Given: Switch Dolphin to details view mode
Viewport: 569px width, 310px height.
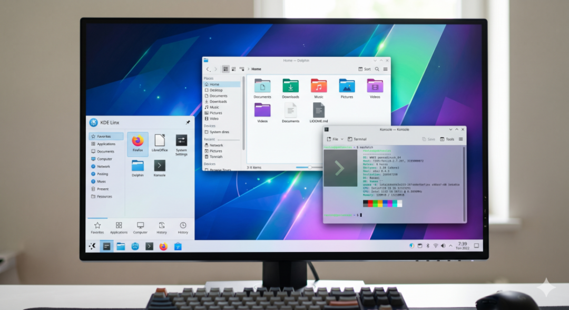Looking at the screenshot, I should pyautogui.click(x=242, y=69).
